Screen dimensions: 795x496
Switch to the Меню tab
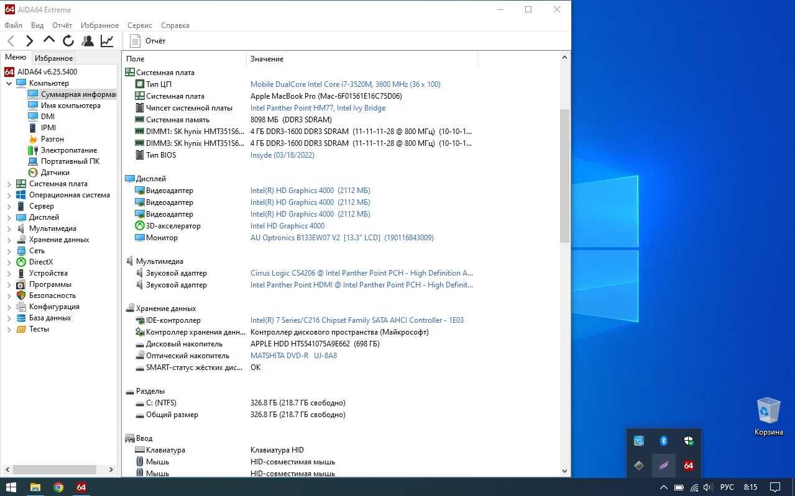pos(16,57)
